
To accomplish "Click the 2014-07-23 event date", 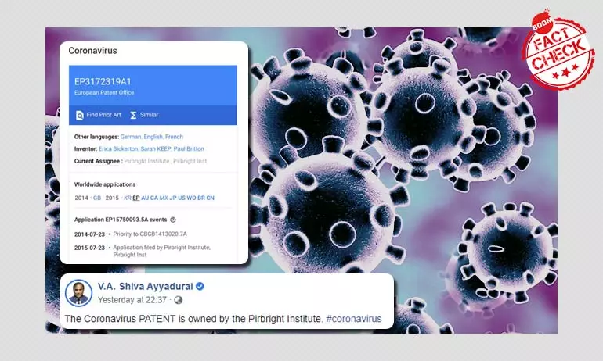I will (89, 234).
